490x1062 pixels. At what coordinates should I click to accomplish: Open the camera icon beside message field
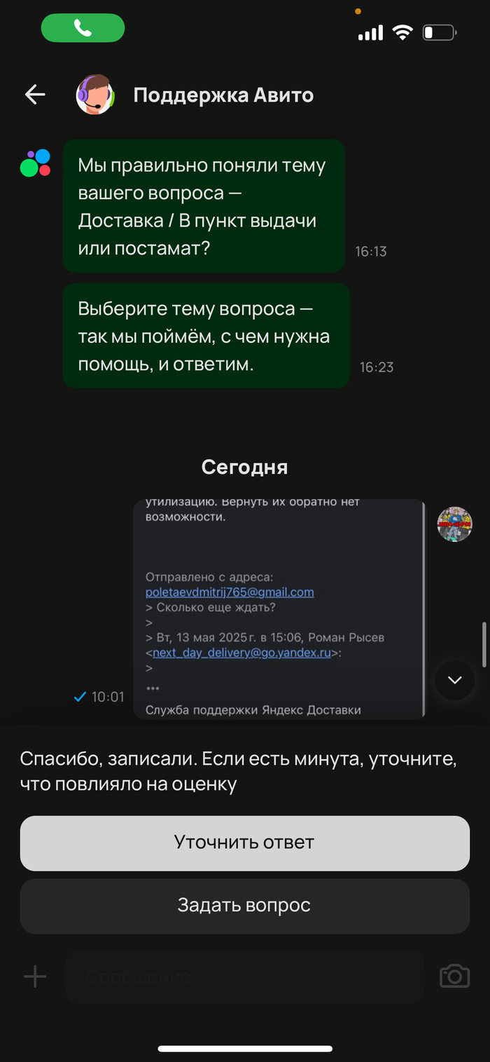454,976
